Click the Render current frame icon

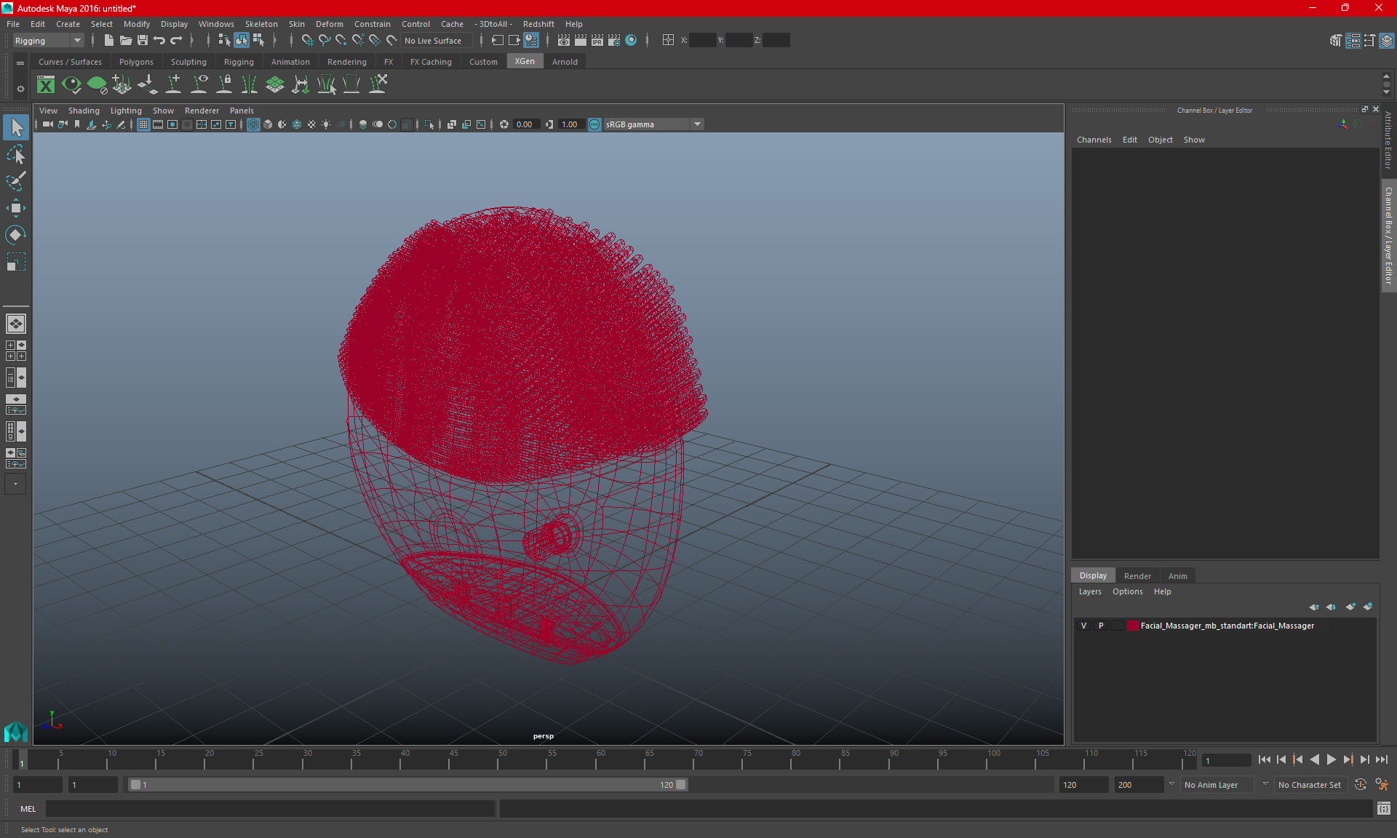(x=581, y=41)
